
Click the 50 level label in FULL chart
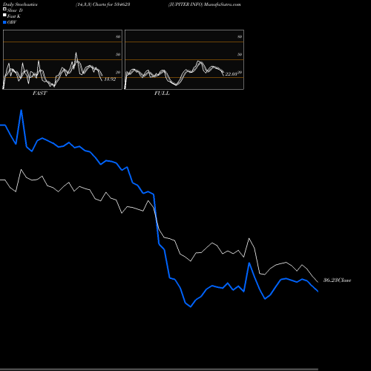click(240, 54)
